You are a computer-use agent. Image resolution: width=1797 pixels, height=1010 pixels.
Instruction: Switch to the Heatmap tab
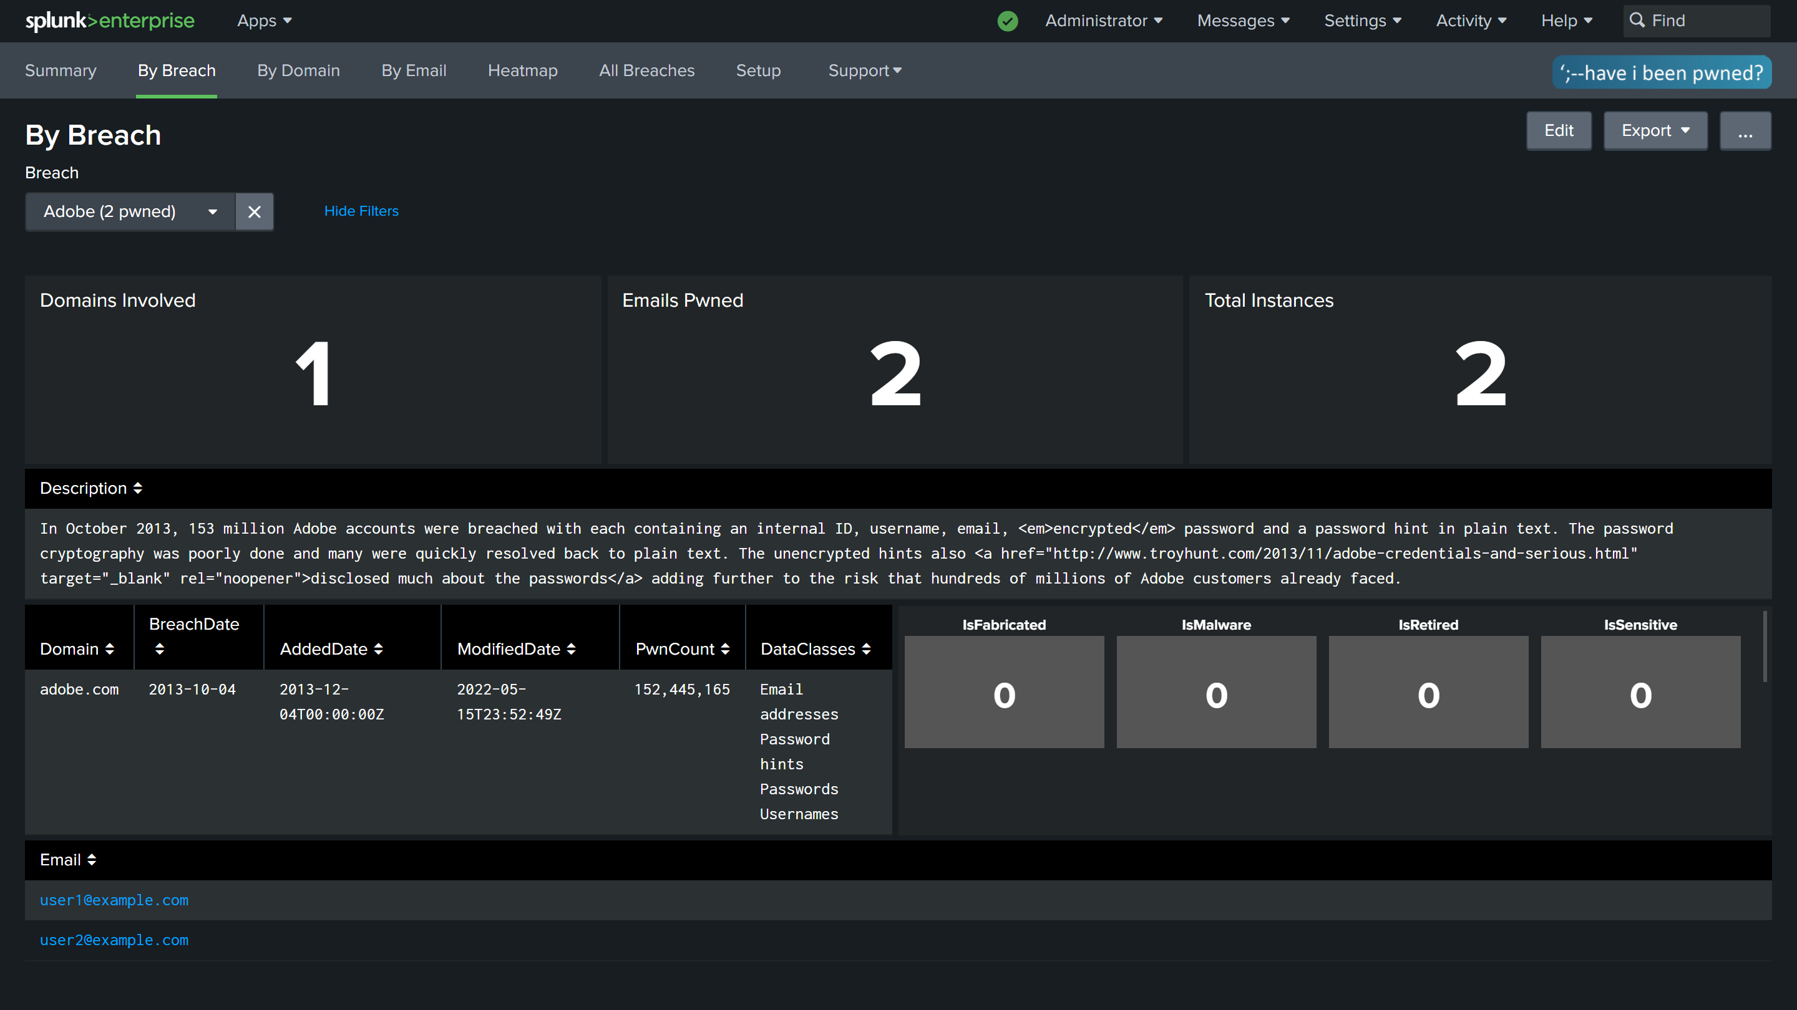(522, 70)
